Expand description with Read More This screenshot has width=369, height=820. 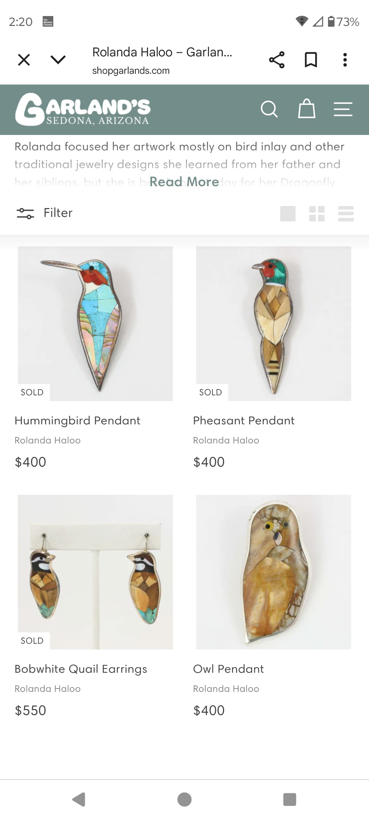(x=184, y=182)
